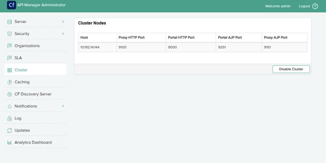Screen dimensions: 326x163
Task: Log out using the Logout link
Action: pos(304,6)
